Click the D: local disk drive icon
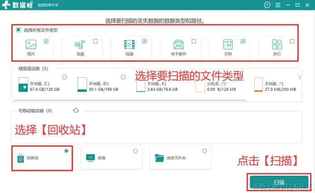Image resolution: width=315 pixels, height=193 pixels. coord(82,84)
